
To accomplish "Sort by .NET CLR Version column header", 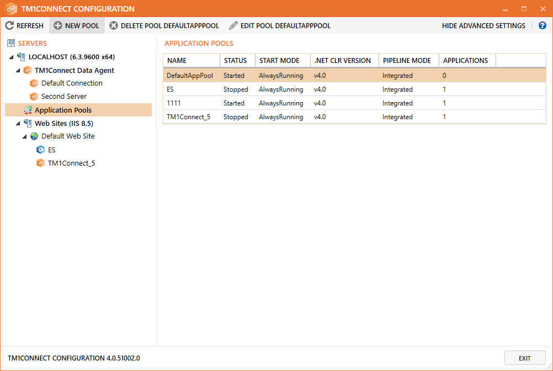I will point(344,60).
